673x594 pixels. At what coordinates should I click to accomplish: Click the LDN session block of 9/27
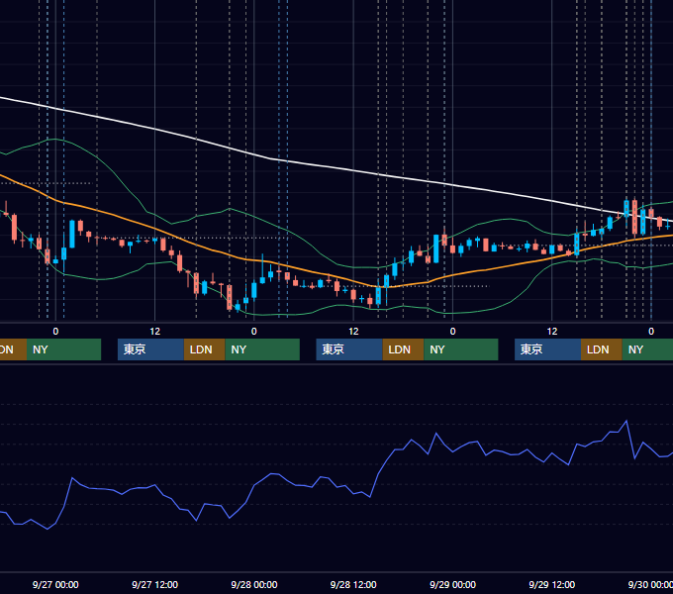[x=204, y=349]
